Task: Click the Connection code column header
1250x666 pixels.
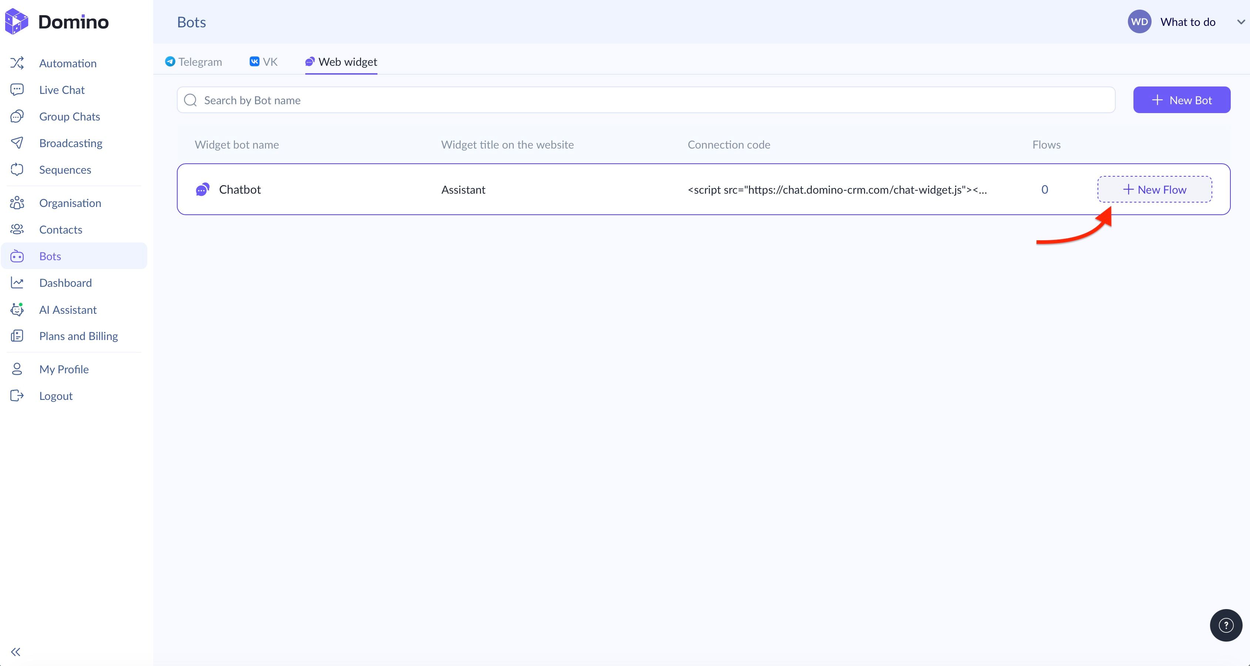Action: coord(729,145)
